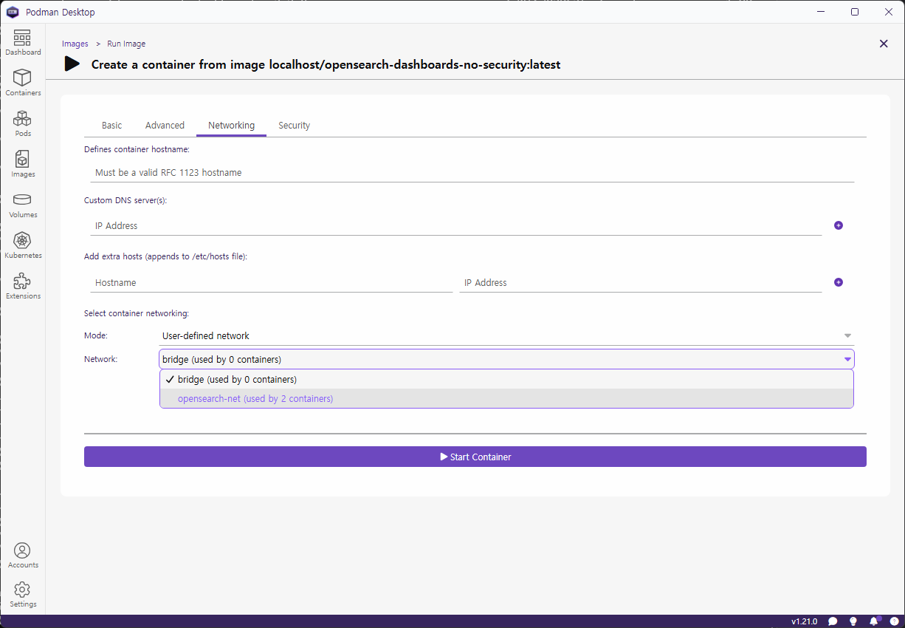
Task: Add another custom DNS server entry
Action: [839, 225]
